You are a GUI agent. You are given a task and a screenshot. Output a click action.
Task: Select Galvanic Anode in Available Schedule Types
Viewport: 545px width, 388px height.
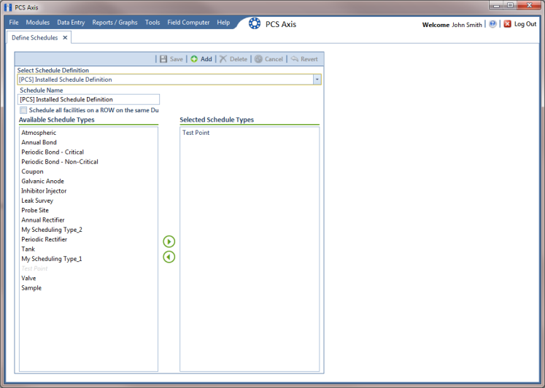click(43, 181)
